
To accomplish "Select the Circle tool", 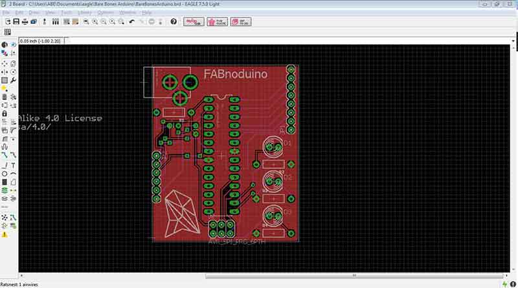I will 5,174.
